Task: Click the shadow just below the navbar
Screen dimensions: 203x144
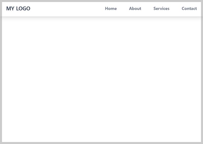Action: pos(101,17)
